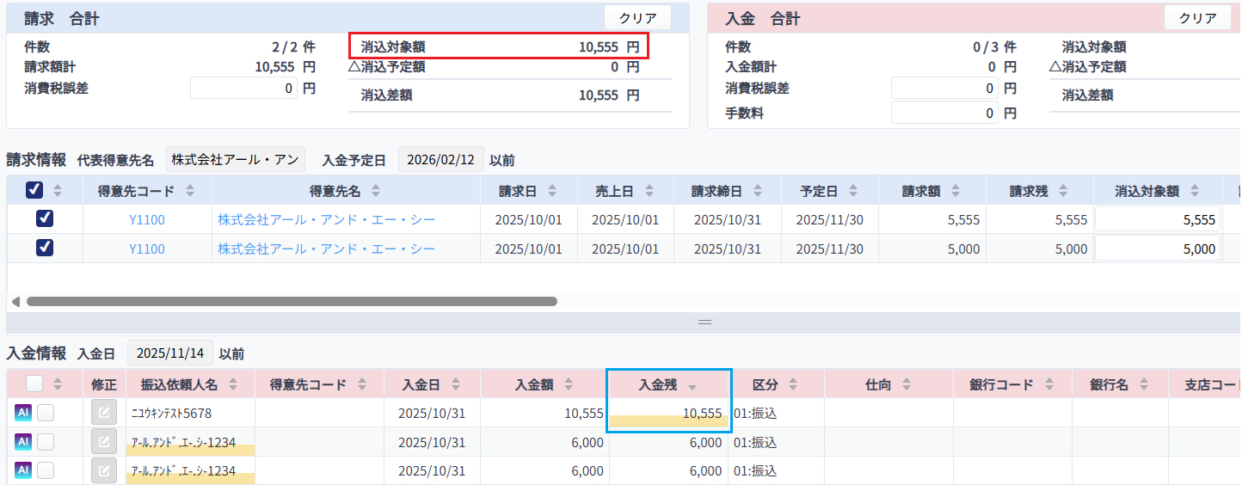
Task: Click the AI icon on the ﾆｺｳｷﾝﾃｽﾄ5678 row
Action: click(x=23, y=414)
